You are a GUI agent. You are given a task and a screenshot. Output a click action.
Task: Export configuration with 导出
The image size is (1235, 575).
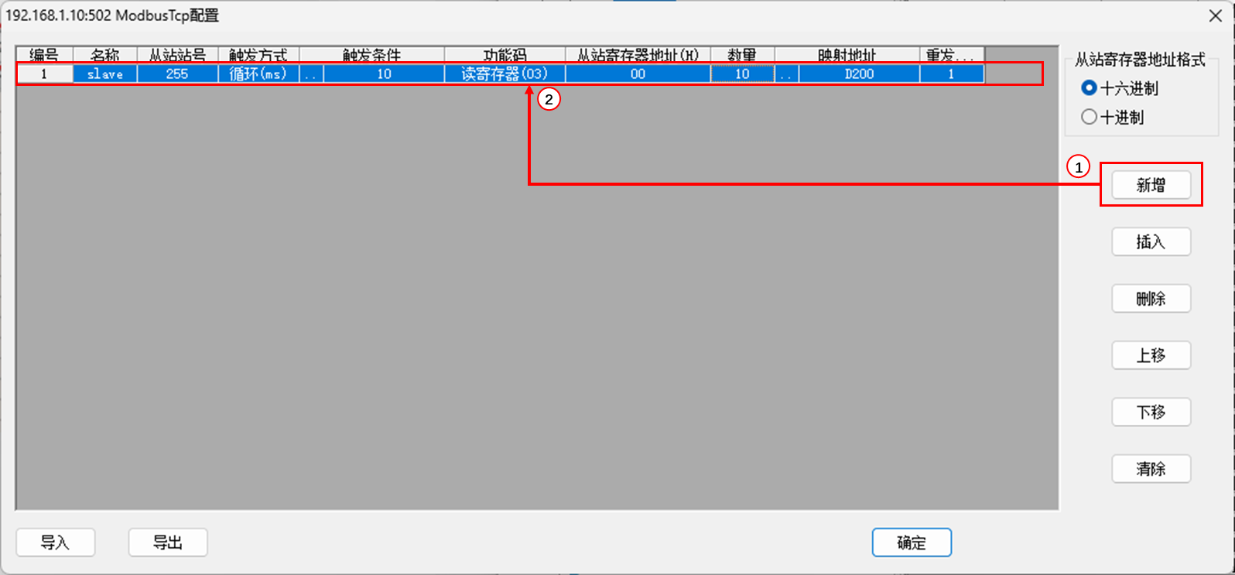(168, 542)
